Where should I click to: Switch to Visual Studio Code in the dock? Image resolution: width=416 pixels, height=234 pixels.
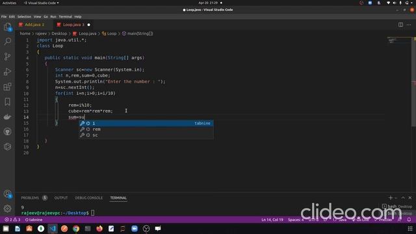53,229
